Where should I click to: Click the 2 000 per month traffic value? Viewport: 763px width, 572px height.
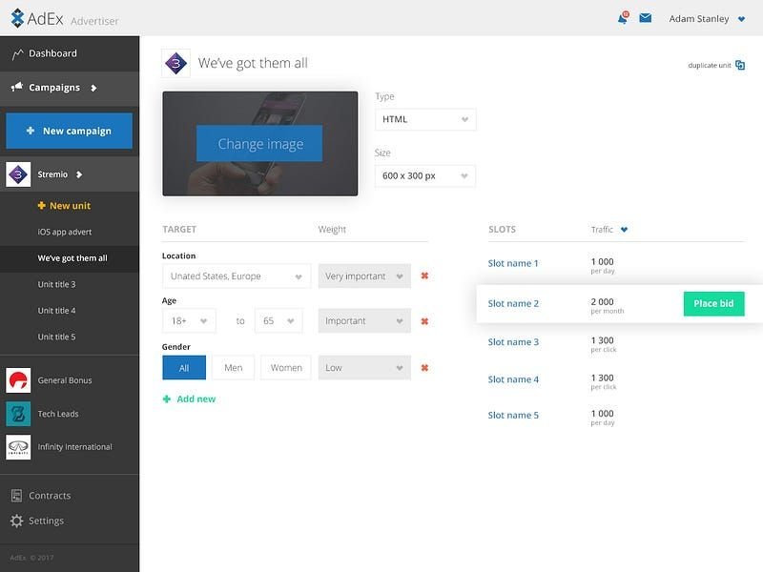607,306
